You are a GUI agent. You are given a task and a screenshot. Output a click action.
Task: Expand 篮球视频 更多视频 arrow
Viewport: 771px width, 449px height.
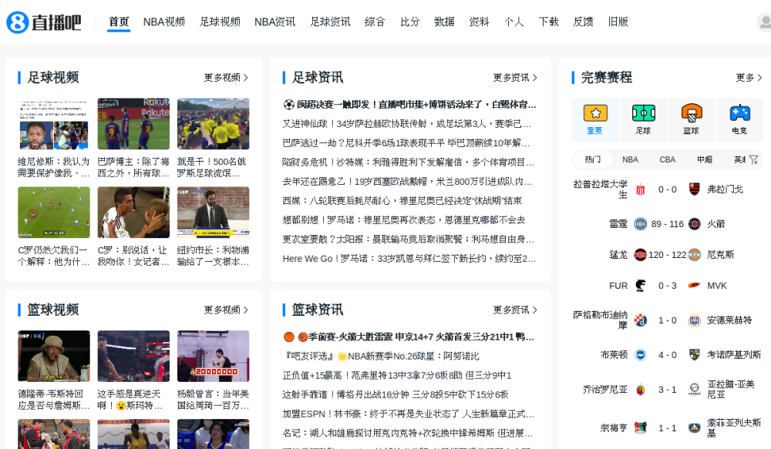tap(246, 310)
